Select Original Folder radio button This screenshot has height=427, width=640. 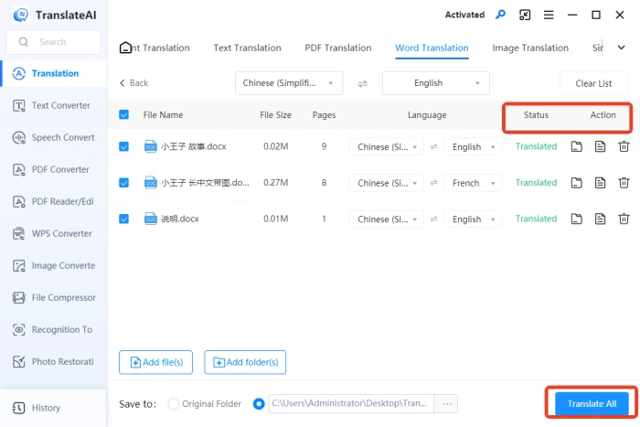tap(174, 404)
